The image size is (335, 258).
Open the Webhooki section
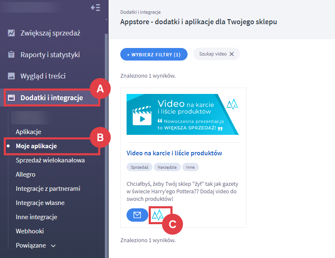(30, 231)
